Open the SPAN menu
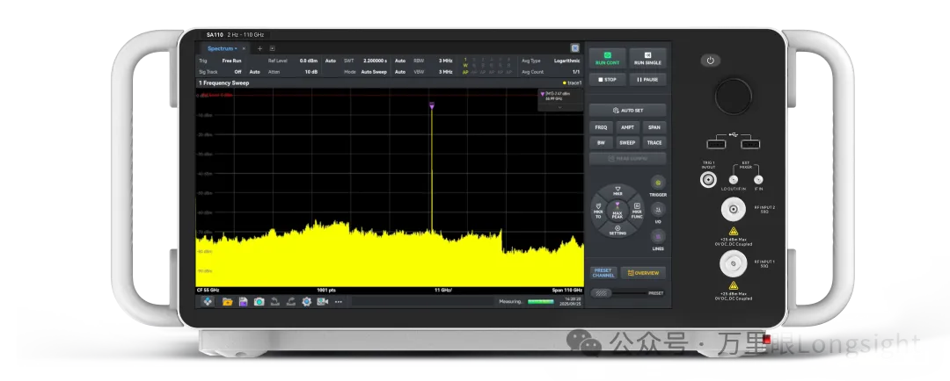Image resolution: width=950 pixels, height=381 pixels. 654,127
